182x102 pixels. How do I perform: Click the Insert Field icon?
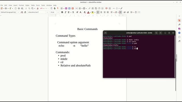(x=80, y=8)
